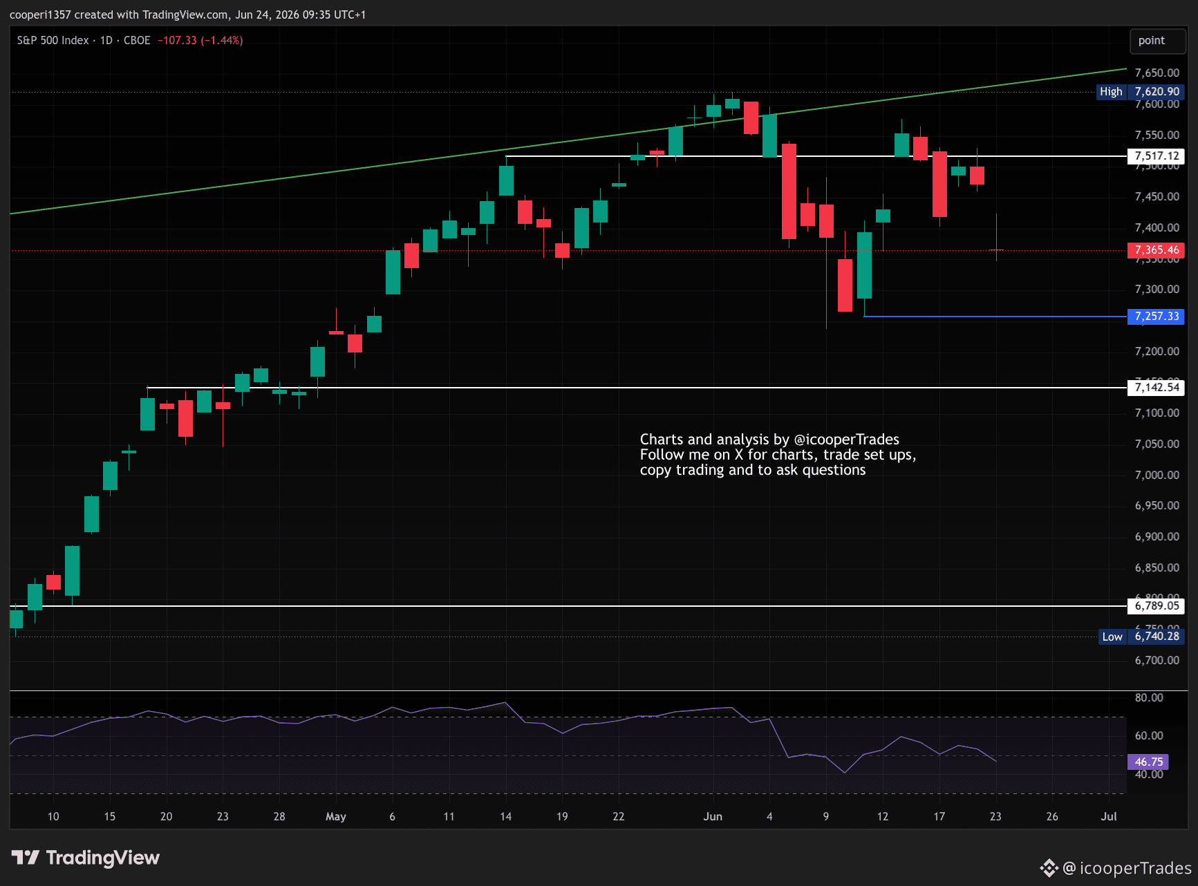
Task: Click the 6,900.00 price axis label
Action: (1157, 536)
